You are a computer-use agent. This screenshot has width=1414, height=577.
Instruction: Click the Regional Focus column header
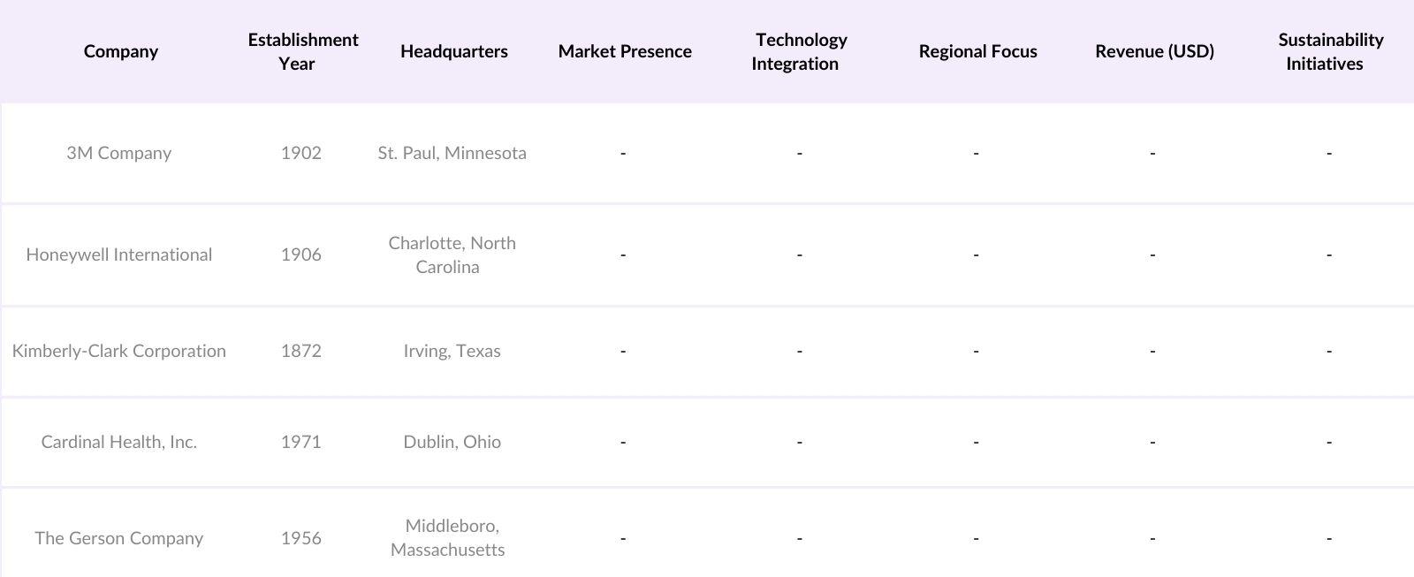pyautogui.click(x=977, y=51)
